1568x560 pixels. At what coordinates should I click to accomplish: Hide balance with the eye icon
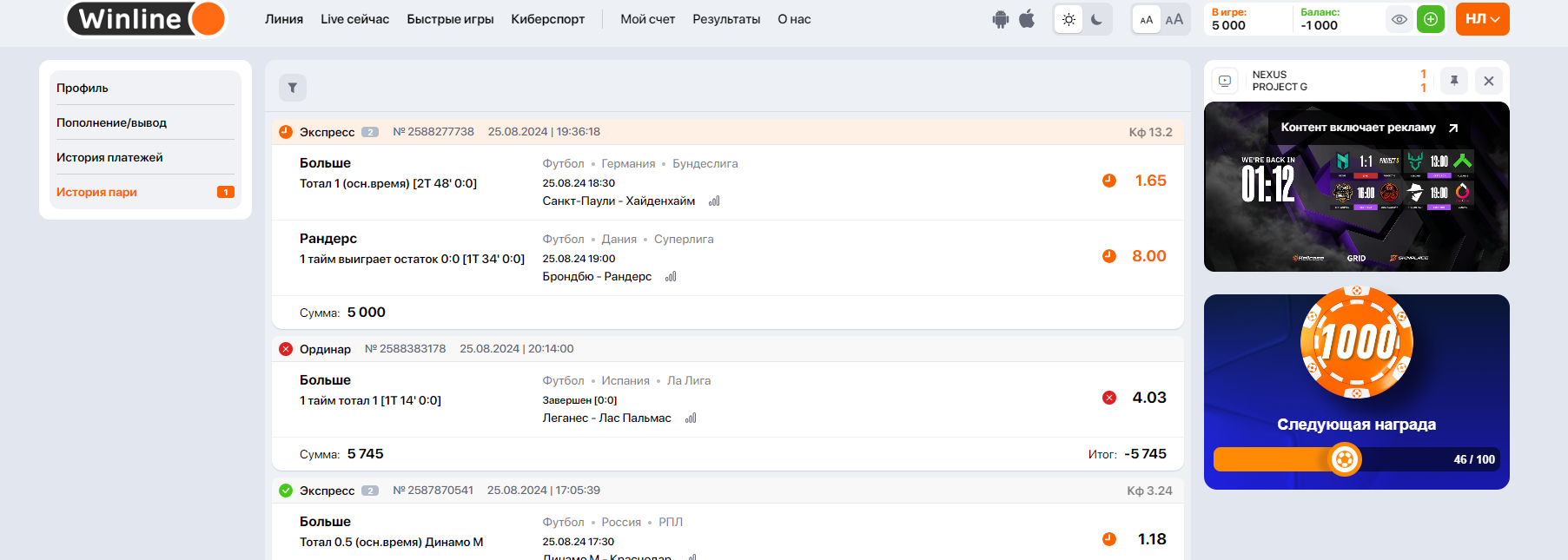click(1399, 19)
